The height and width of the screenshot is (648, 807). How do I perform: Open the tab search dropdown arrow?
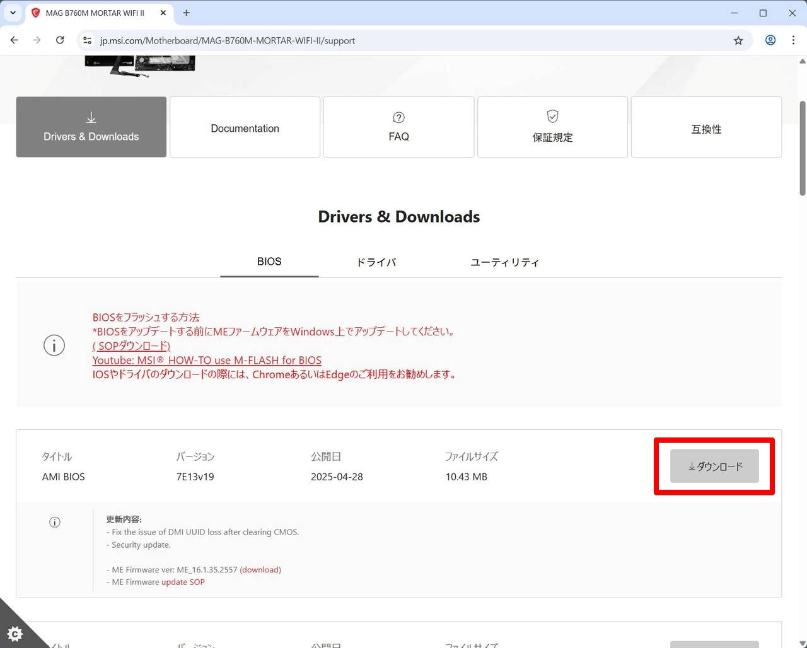[x=13, y=13]
